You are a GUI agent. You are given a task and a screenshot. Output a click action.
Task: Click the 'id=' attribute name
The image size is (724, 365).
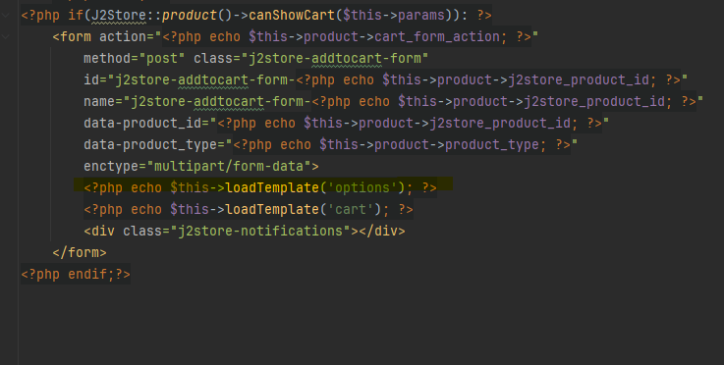coord(95,80)
